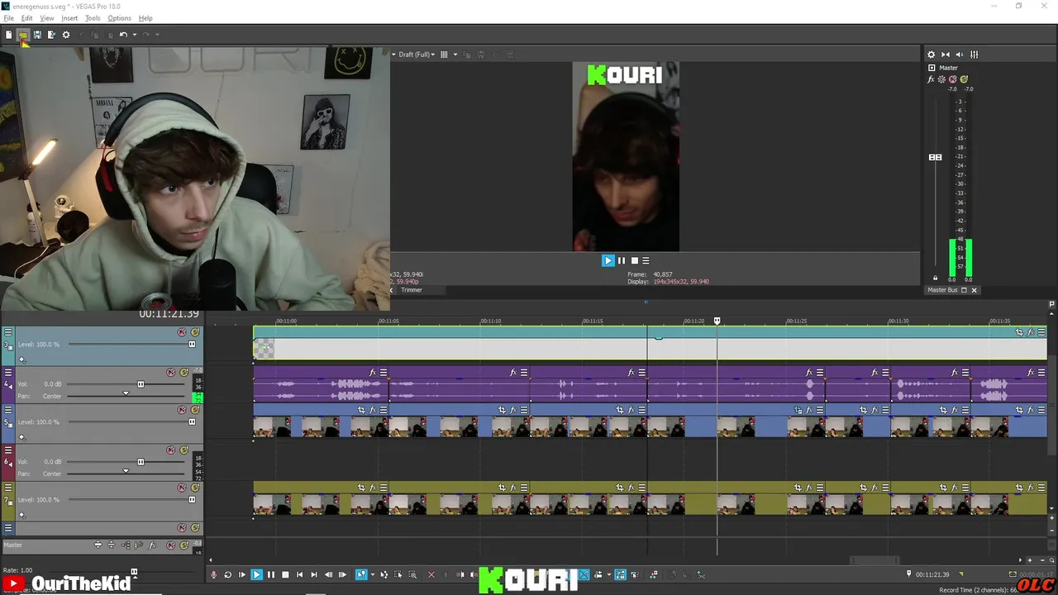Open track 5 hamburger menu
This screenshot has width=1058, height=595.
(8, 410)
